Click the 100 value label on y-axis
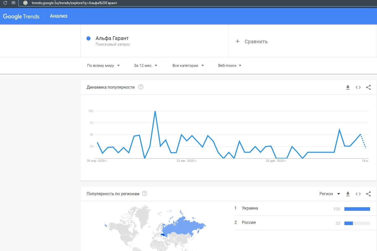 click(x=91, y=111)
